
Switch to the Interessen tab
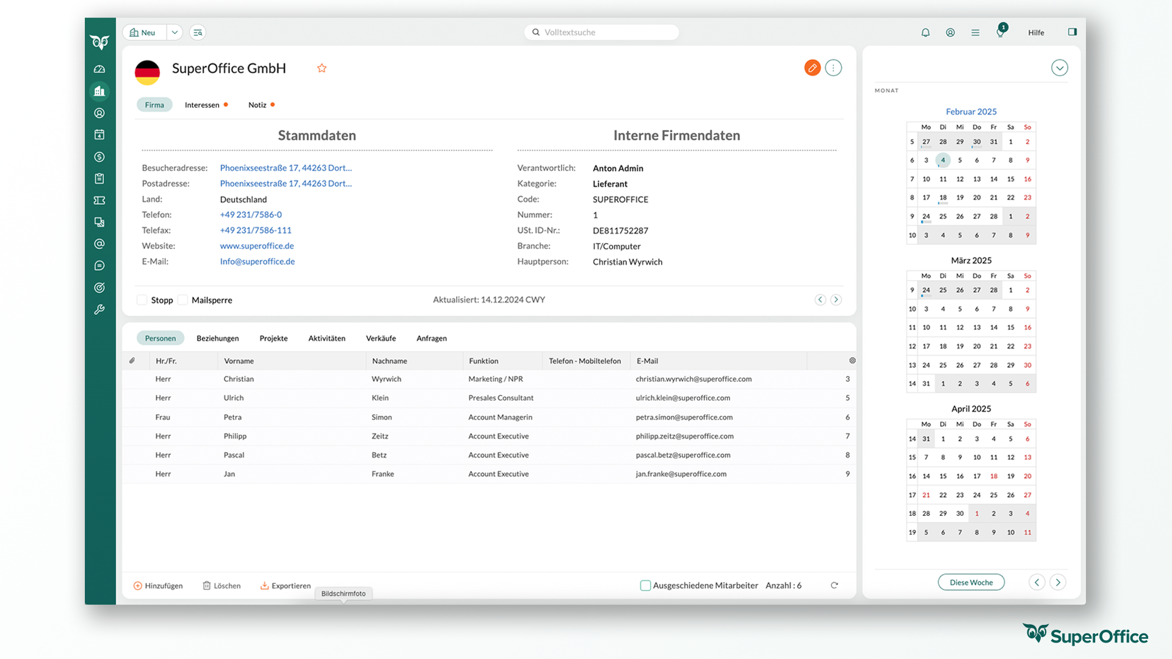click(202, 105)
